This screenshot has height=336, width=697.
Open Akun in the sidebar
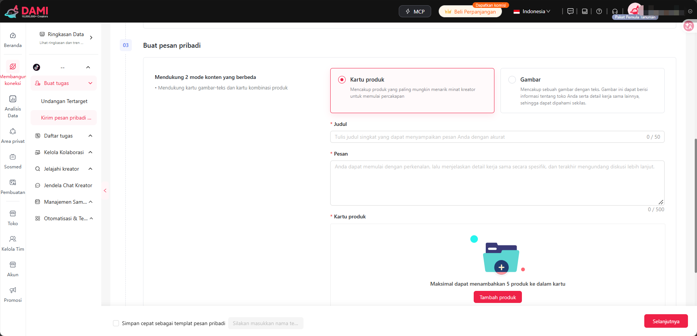(13, 269)
